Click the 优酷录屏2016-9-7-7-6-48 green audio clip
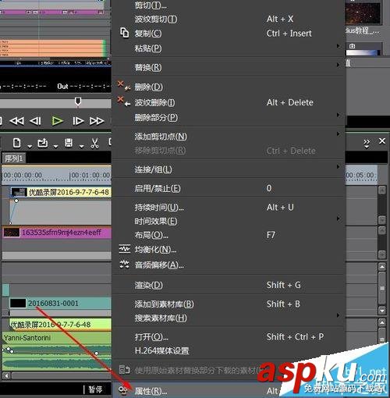 click(x=60, y=325)
